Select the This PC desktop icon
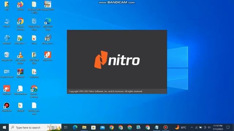 click(x=7, y=23)
